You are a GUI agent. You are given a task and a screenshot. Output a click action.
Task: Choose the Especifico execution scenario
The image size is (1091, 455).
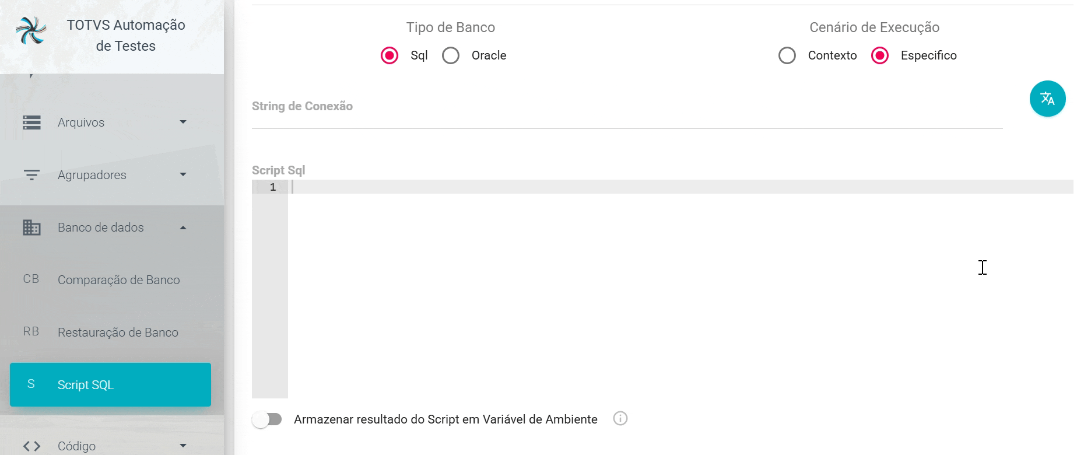click(x=880, y=55)
